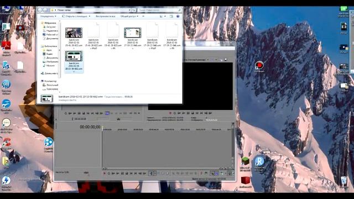354x199 pixels.
Task: Go forward in Explorer window
Action: (x=45, y=10)
